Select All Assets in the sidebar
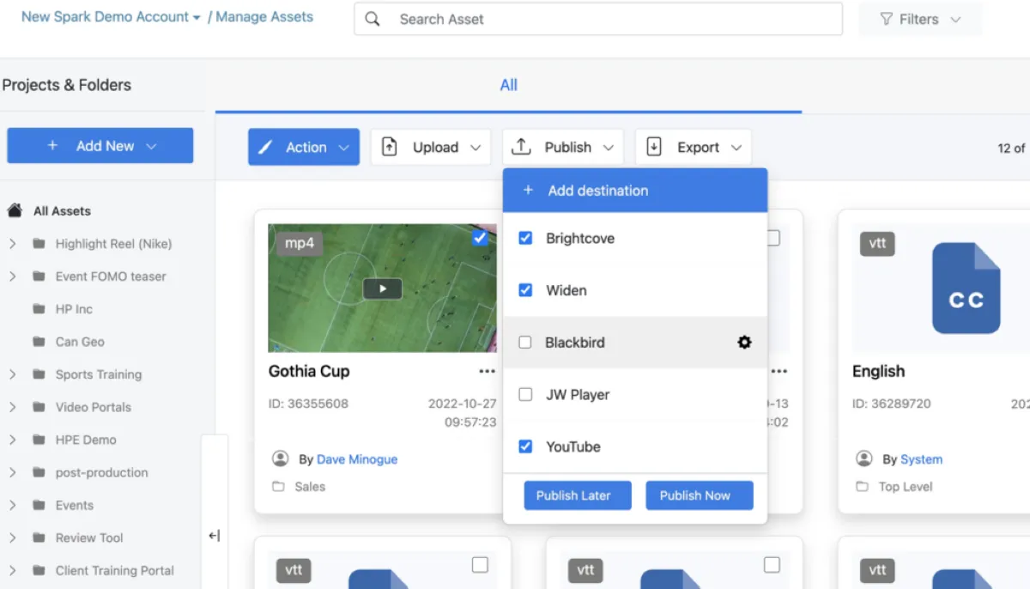 62,210
